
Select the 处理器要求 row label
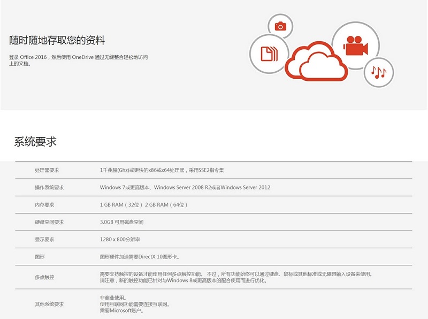click(x=47, y=170)
